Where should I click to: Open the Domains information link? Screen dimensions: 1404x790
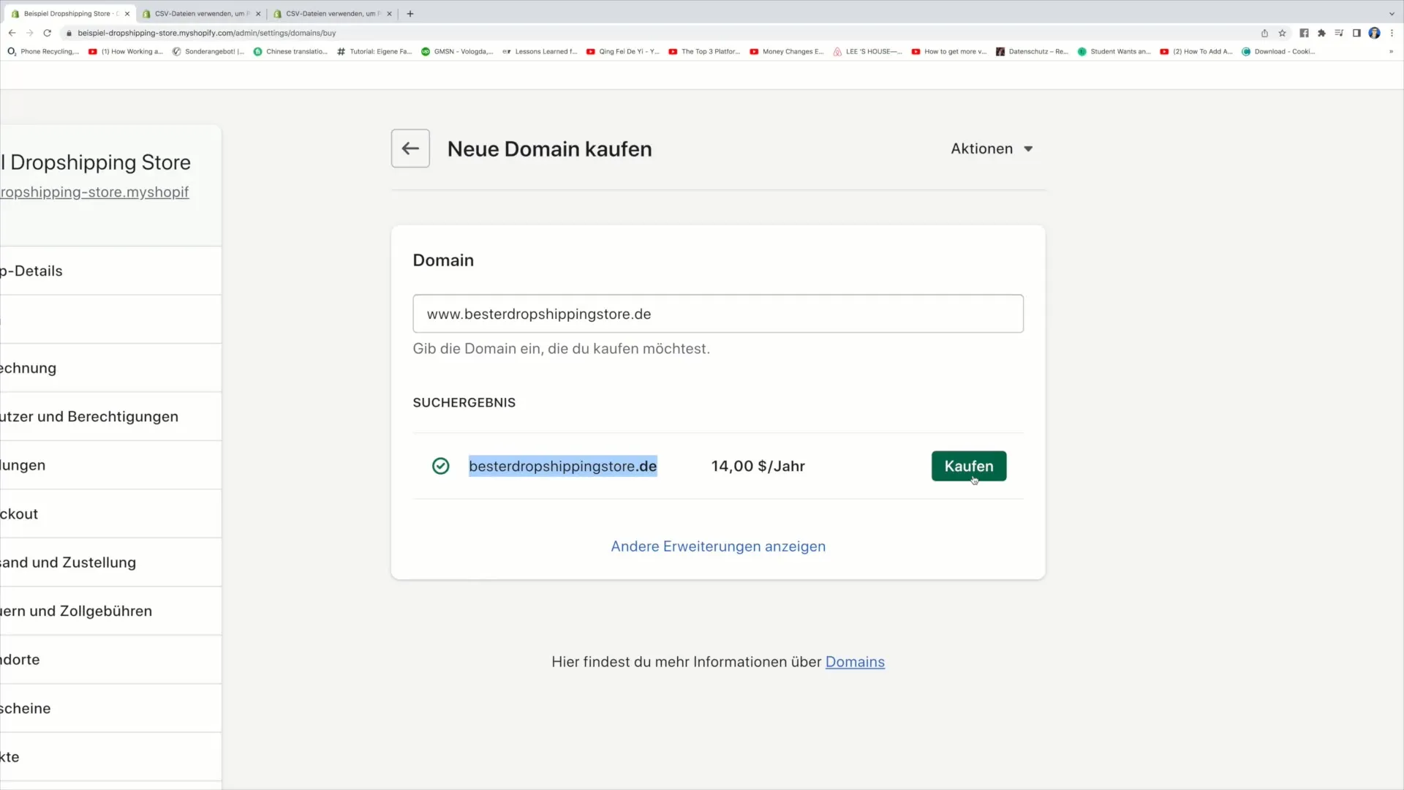[x=854, y=662]
